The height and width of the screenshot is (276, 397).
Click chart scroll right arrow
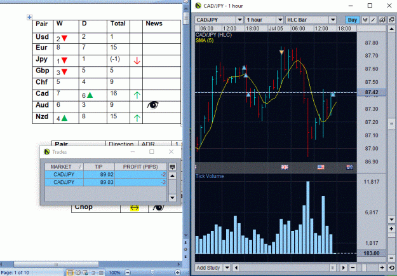[x=344, y=268]
